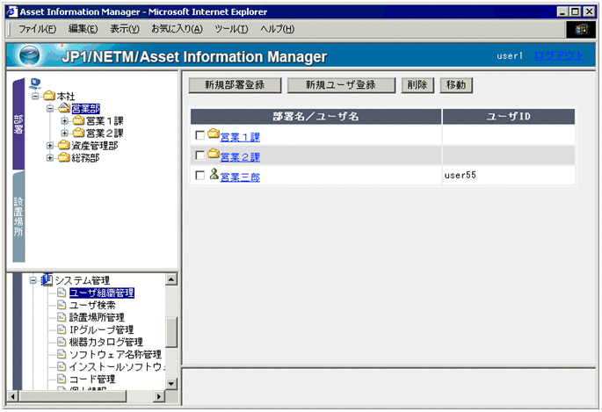Click the 移動 button
The width and height of the screenshot is (602, 412).
tap(456, 85)
